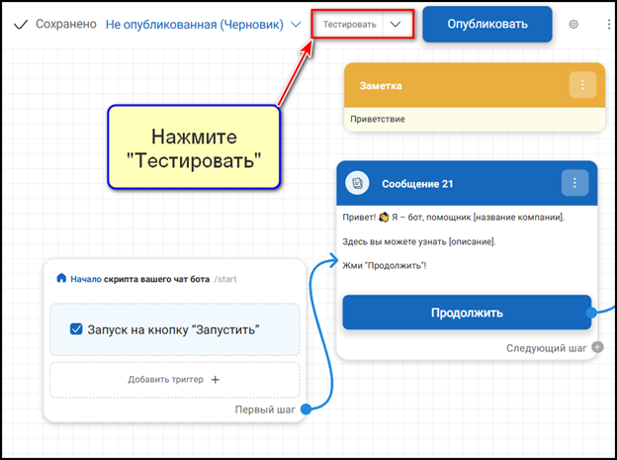Click the Следующий шаг plus connector
Screen dimensions: 617x460
pos(596,347)
